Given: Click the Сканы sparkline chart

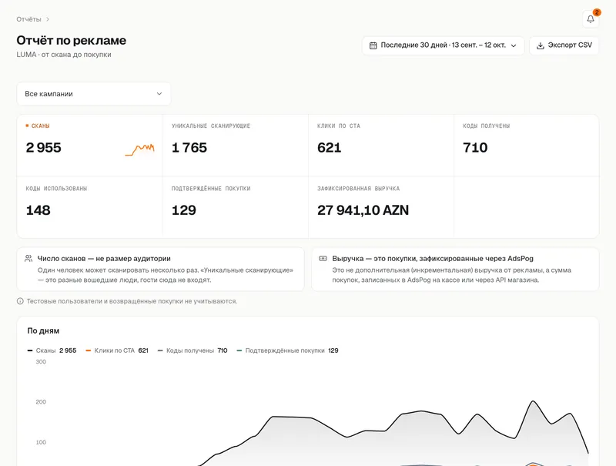Looking at the screenshot, I should [140, 149].
